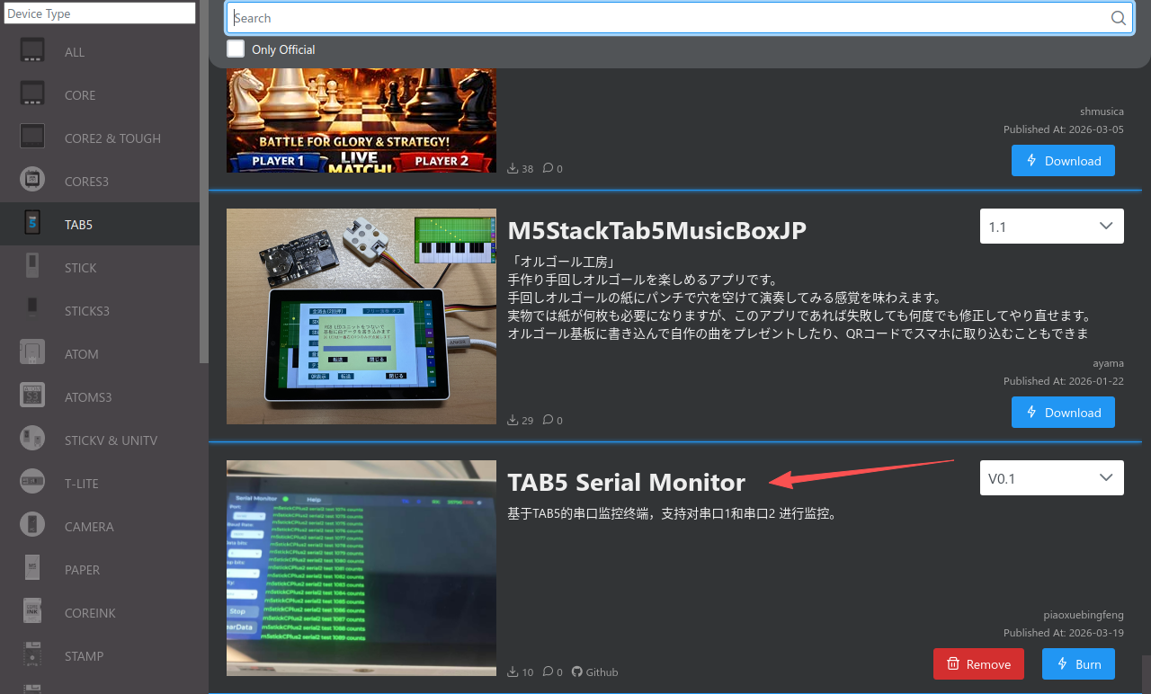The image size is (1151, 694).
Task: Click the CAMERA device icon
Action: coord(32,526)
